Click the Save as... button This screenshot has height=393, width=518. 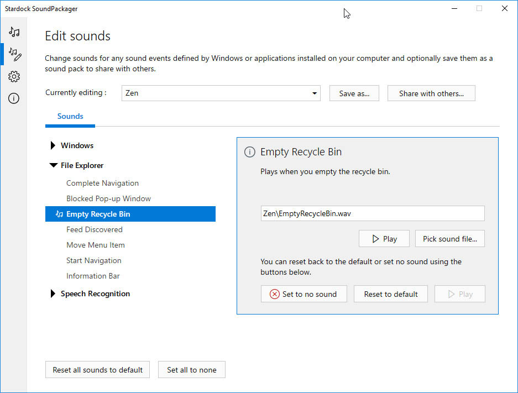(354, 93)
